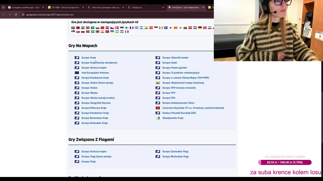Select the Norwegian flag language
Viewport: 323px width, 181px height.
[x=205, y=28]
